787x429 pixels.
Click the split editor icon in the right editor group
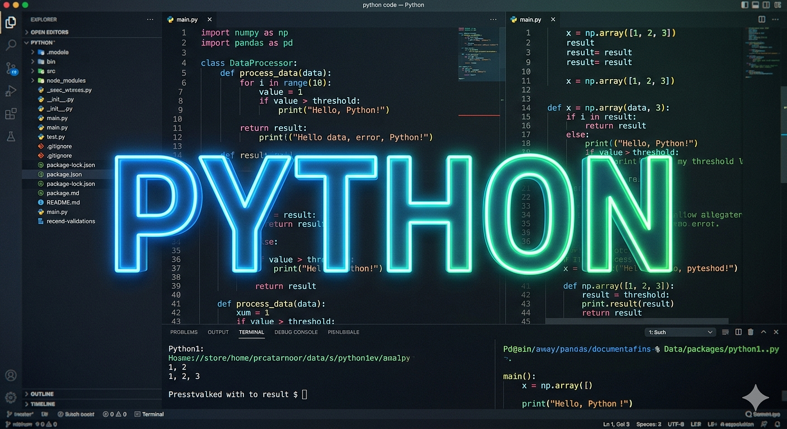(762, 20)
